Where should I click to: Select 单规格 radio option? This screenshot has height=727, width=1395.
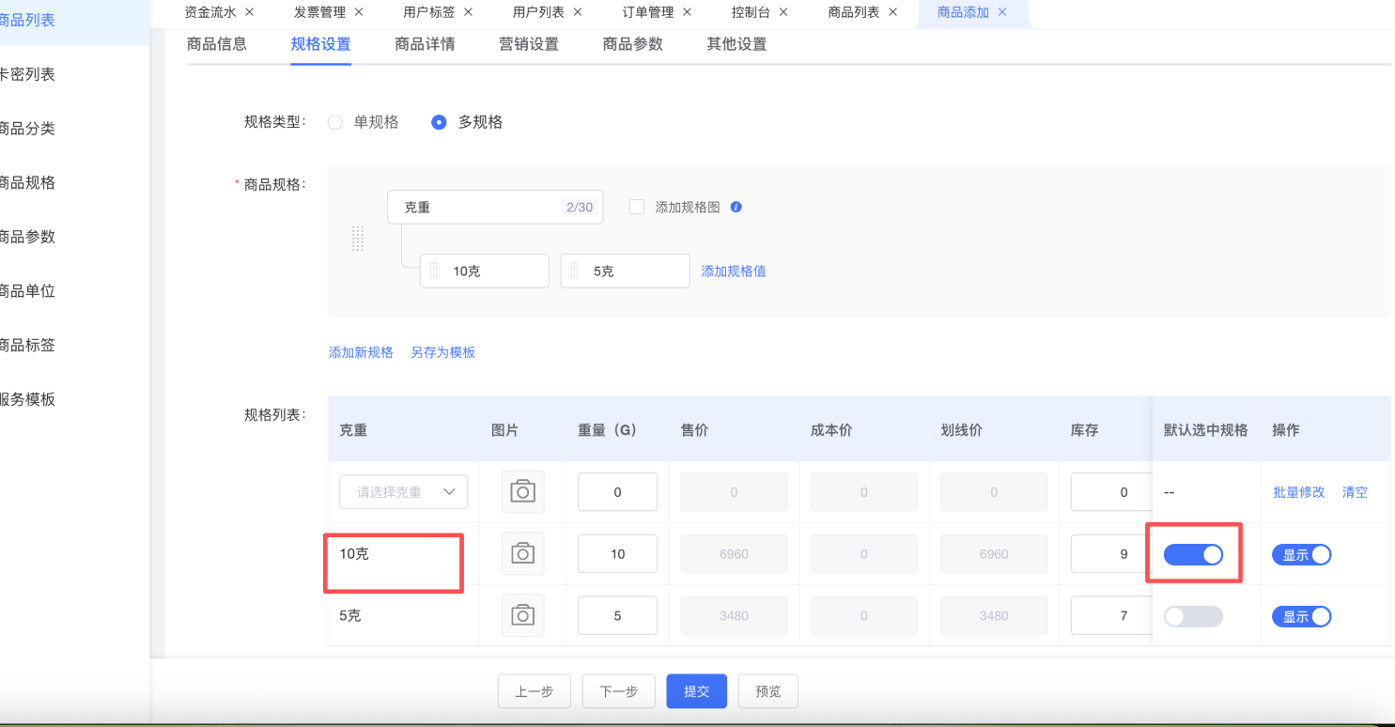(335, 122)
